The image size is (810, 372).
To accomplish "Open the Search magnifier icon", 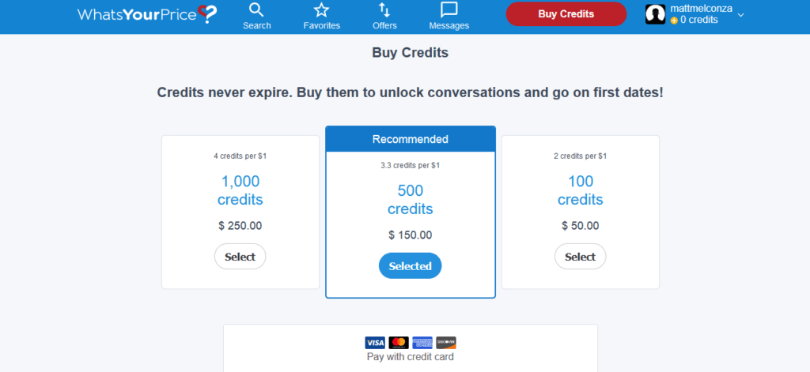I will coord(257,9).
